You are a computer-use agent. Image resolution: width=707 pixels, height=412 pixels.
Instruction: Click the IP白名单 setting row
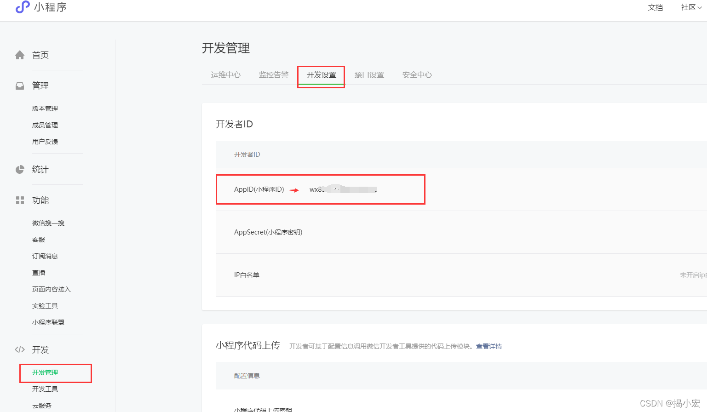coord(247,275)
